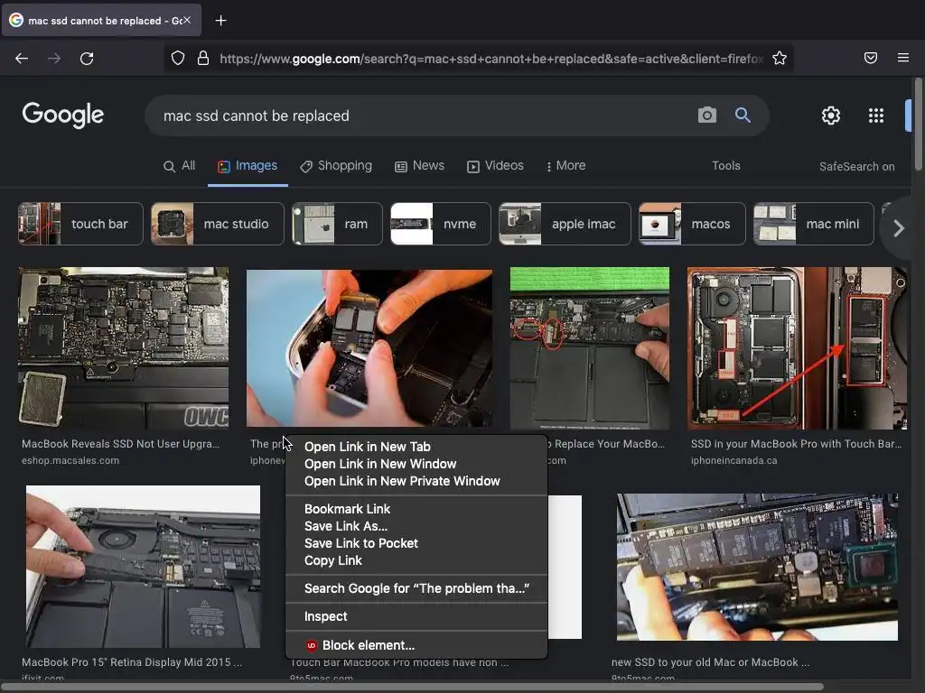Click 'MacBook Pro 15" Retina Display Mid 2015' title

(132, 662)
